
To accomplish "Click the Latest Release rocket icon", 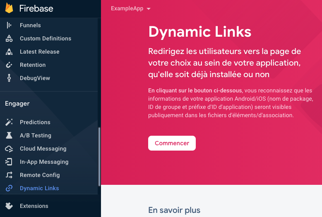I will coord(9,52).
